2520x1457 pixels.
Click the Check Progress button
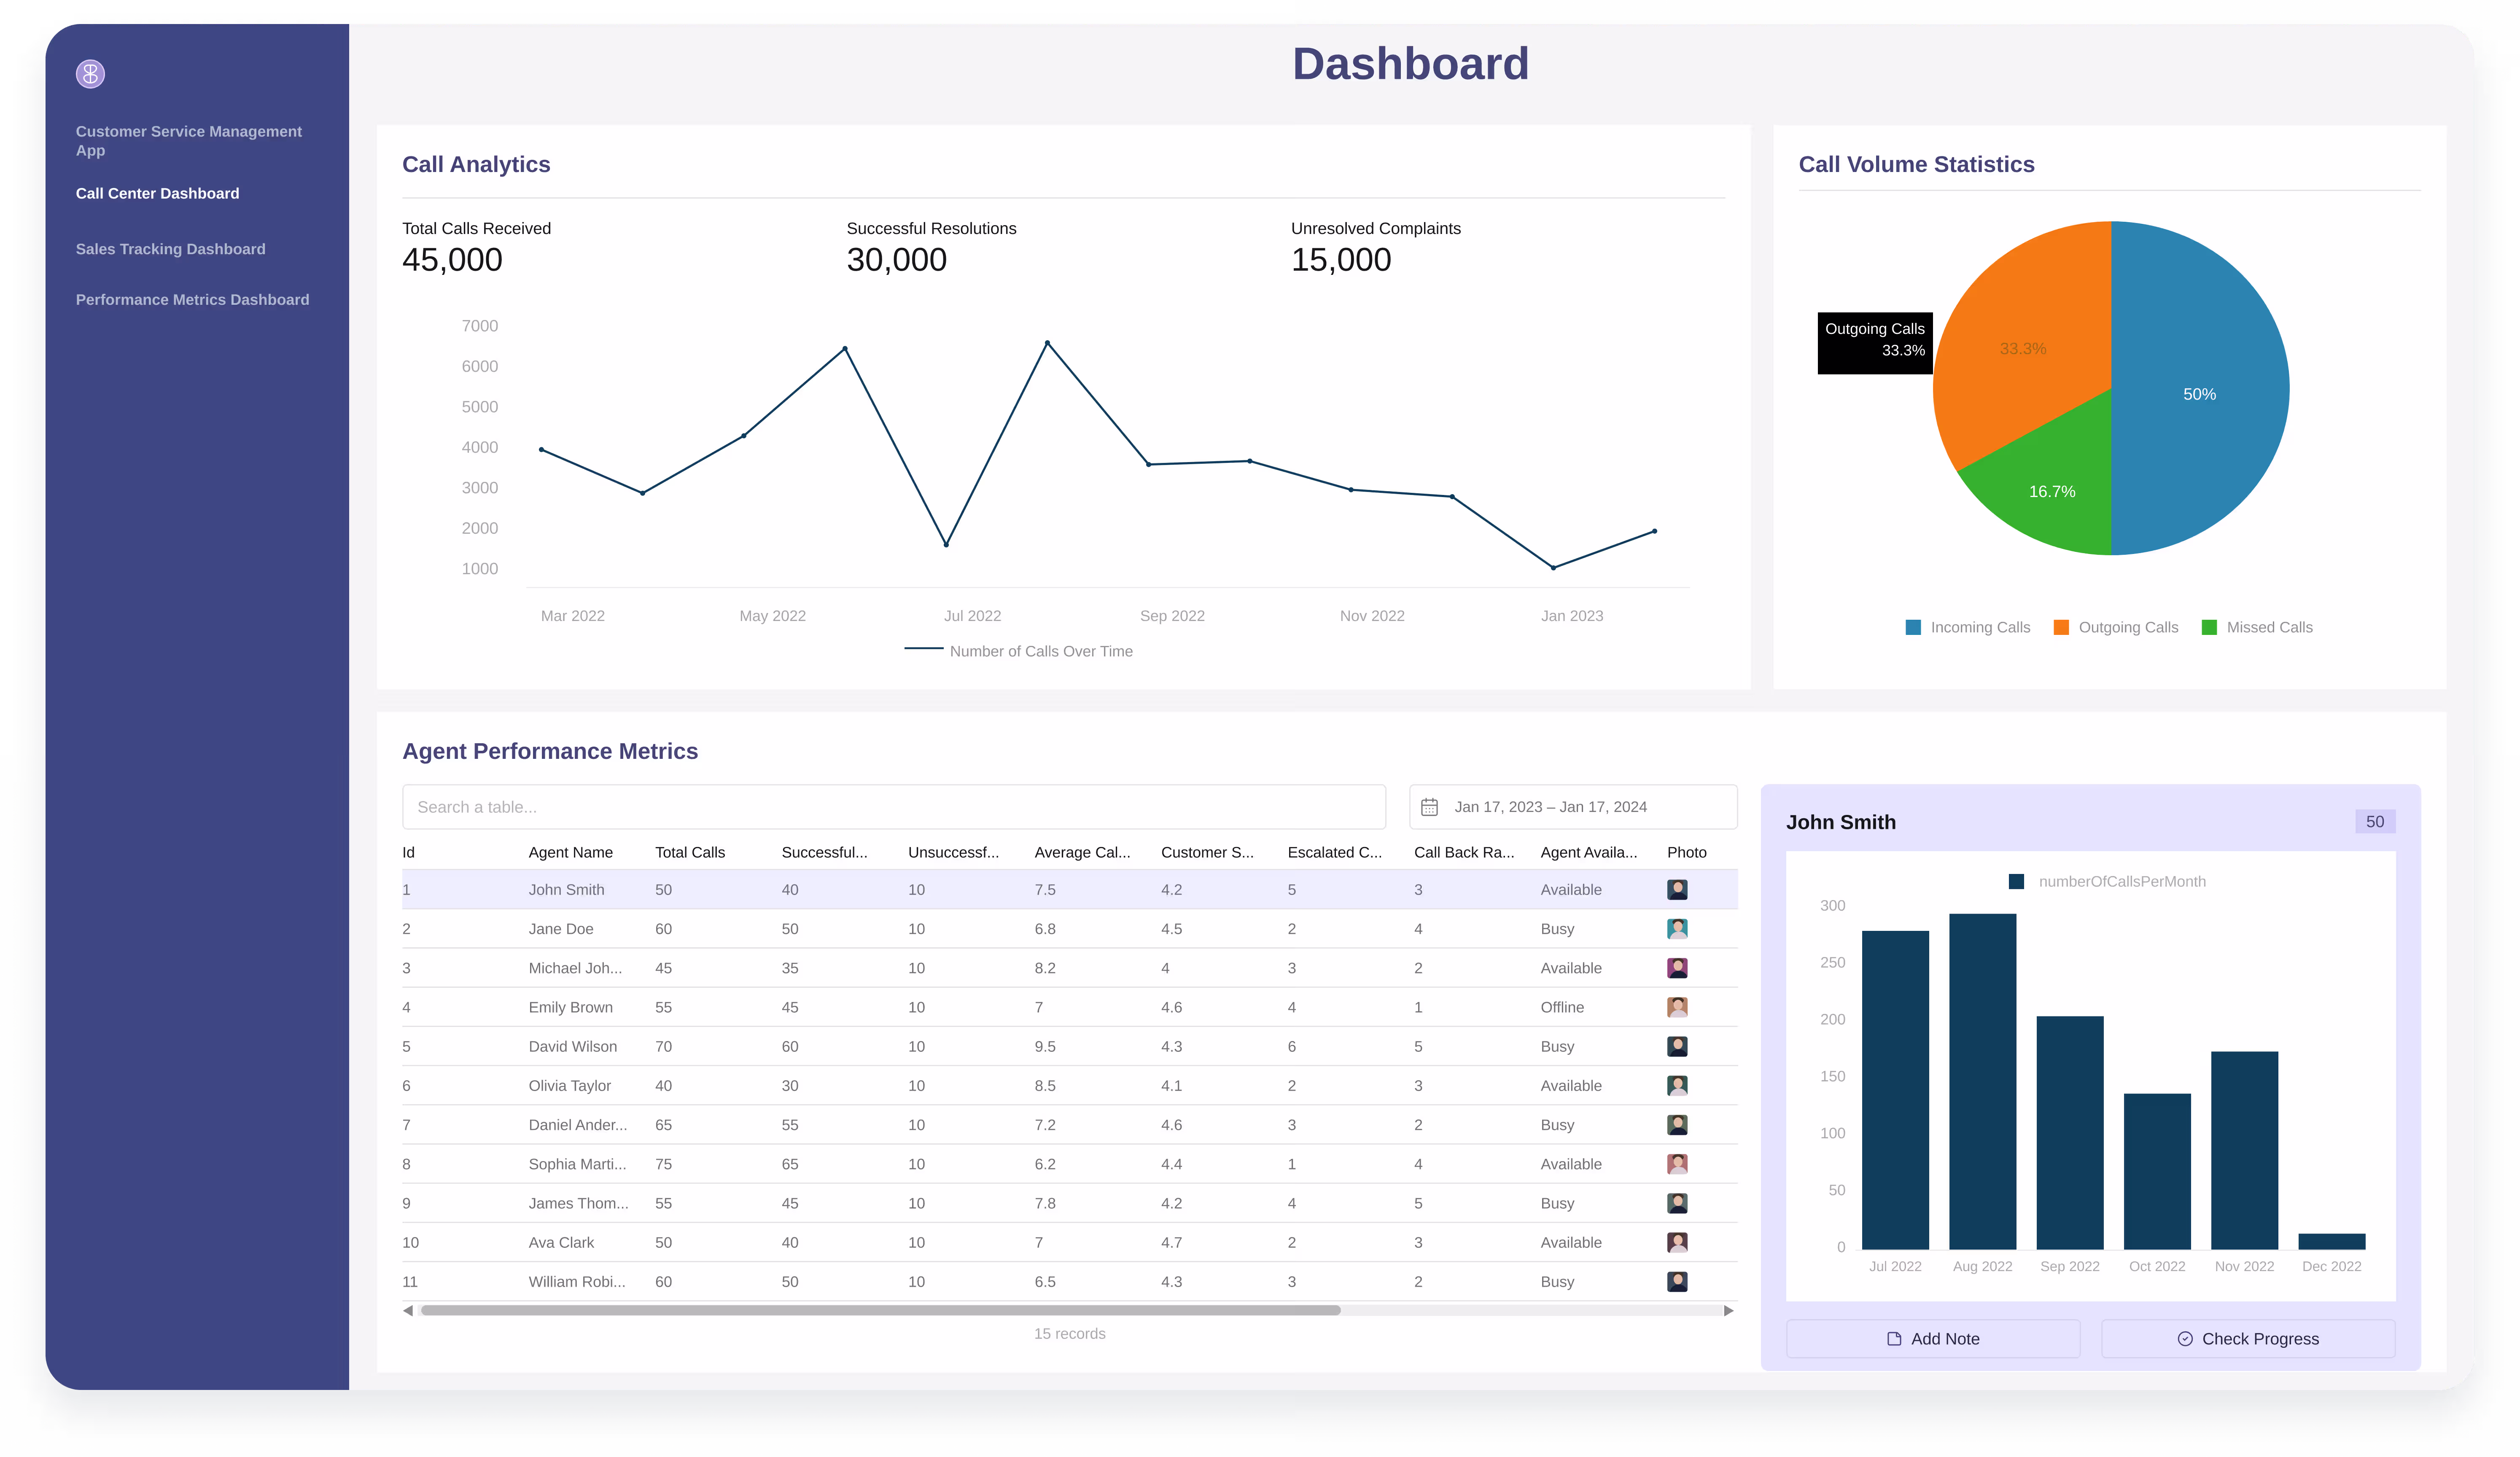[x=2247, y=1338]
